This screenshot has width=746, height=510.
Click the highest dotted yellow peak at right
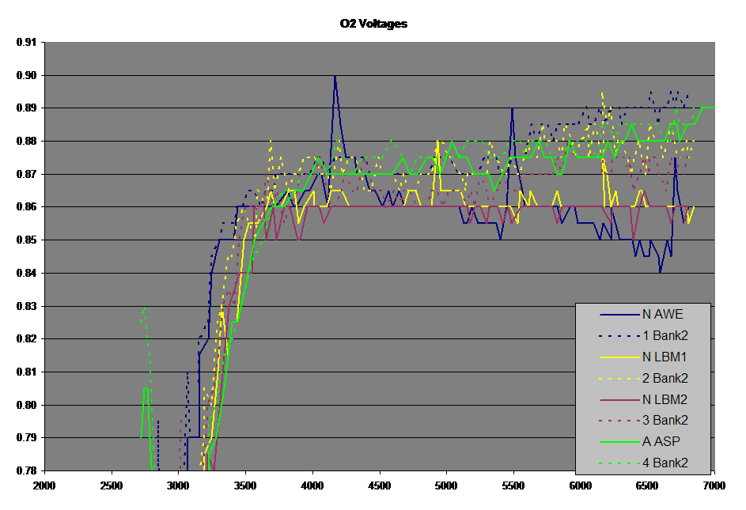coord(602,93)
